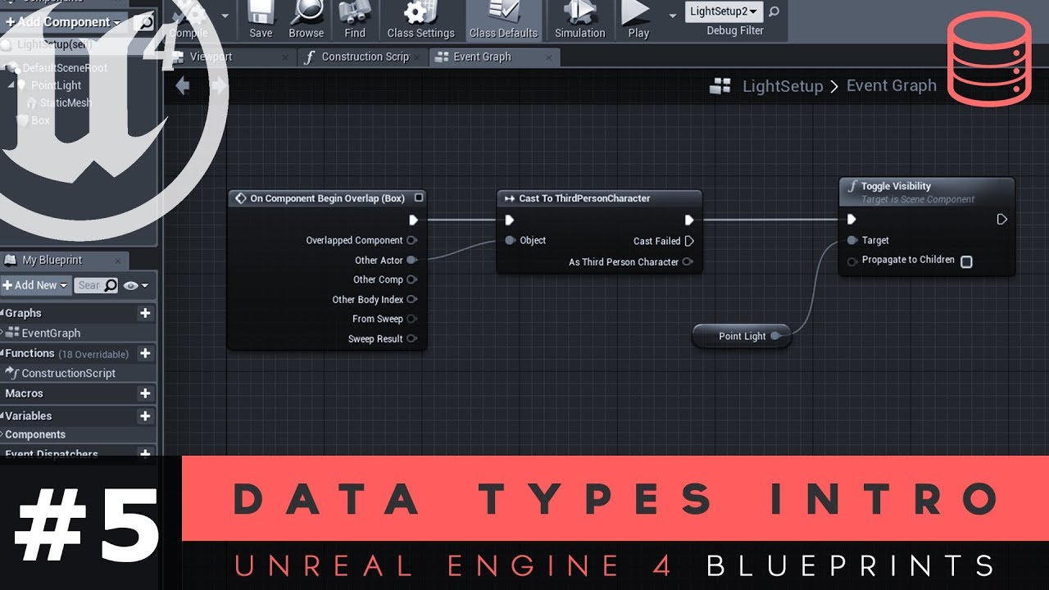Image resolution: width=1049 pixels, height=590 pixels.
Task: Open the Add New dropdown
Action: 35,285
